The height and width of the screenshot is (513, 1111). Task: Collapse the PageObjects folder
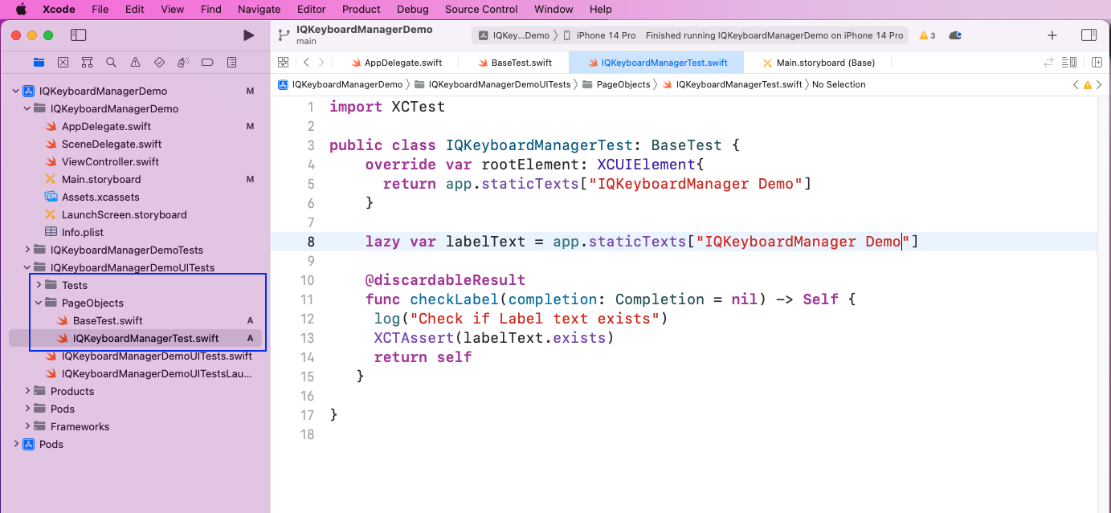(x=39, y=303)
